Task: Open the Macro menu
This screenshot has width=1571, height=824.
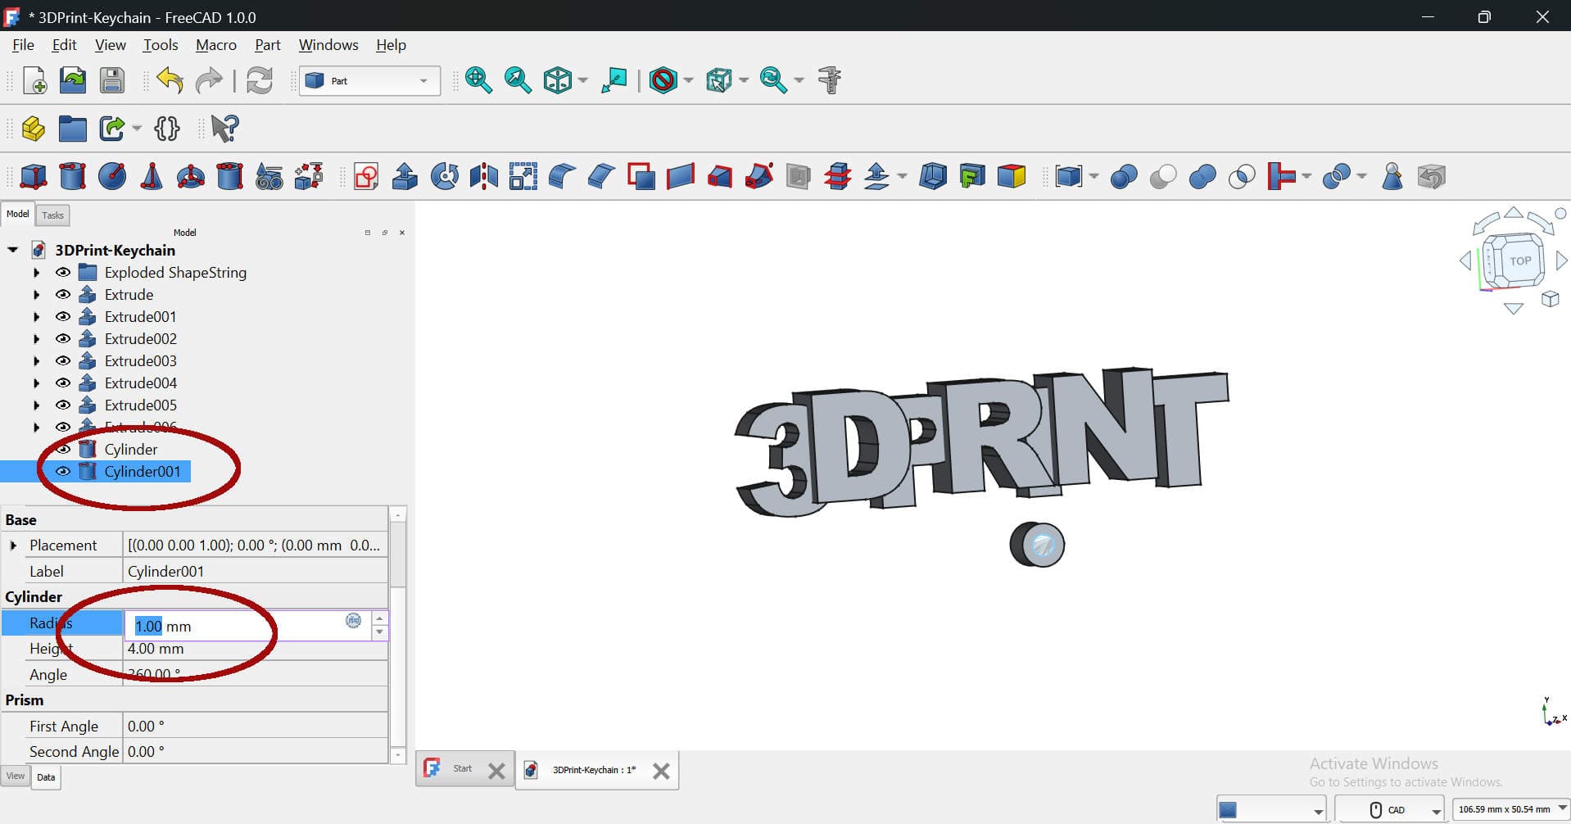Action: tap(216, 45)
